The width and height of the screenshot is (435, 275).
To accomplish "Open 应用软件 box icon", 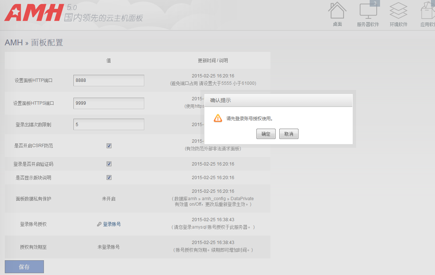I will point(428,11).
